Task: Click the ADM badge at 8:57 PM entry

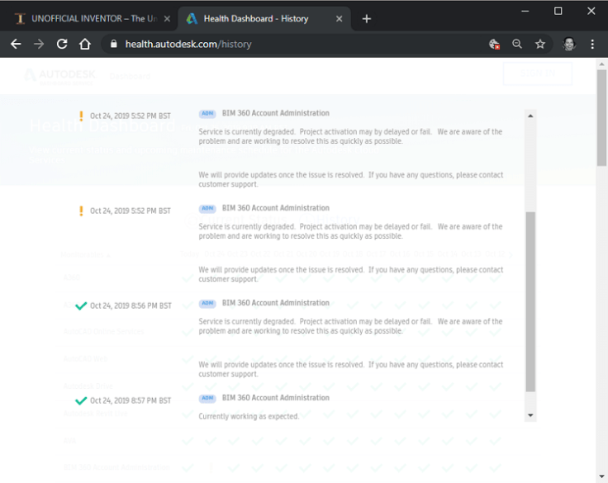Action: tap(207, 398)
